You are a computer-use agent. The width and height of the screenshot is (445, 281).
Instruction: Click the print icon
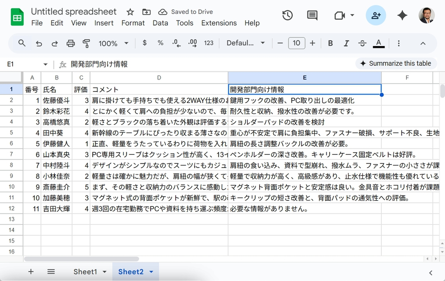pos(70,43)
